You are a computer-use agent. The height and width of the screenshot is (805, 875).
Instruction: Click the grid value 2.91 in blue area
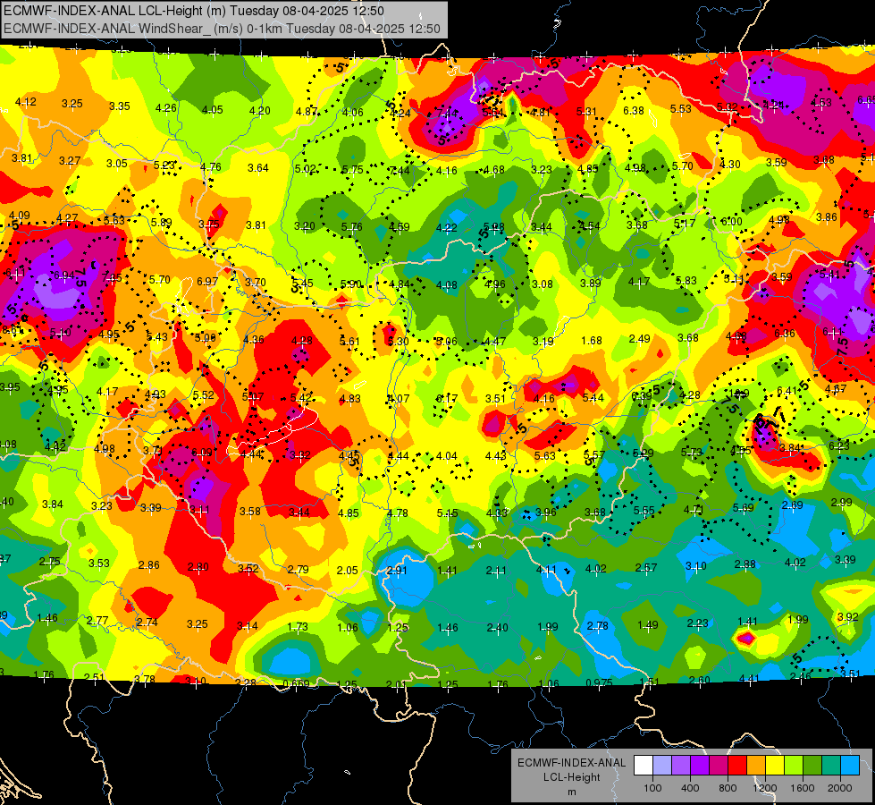397,571
